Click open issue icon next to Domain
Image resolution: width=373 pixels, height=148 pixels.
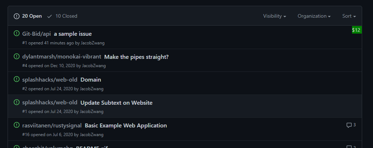pos(16,79)
